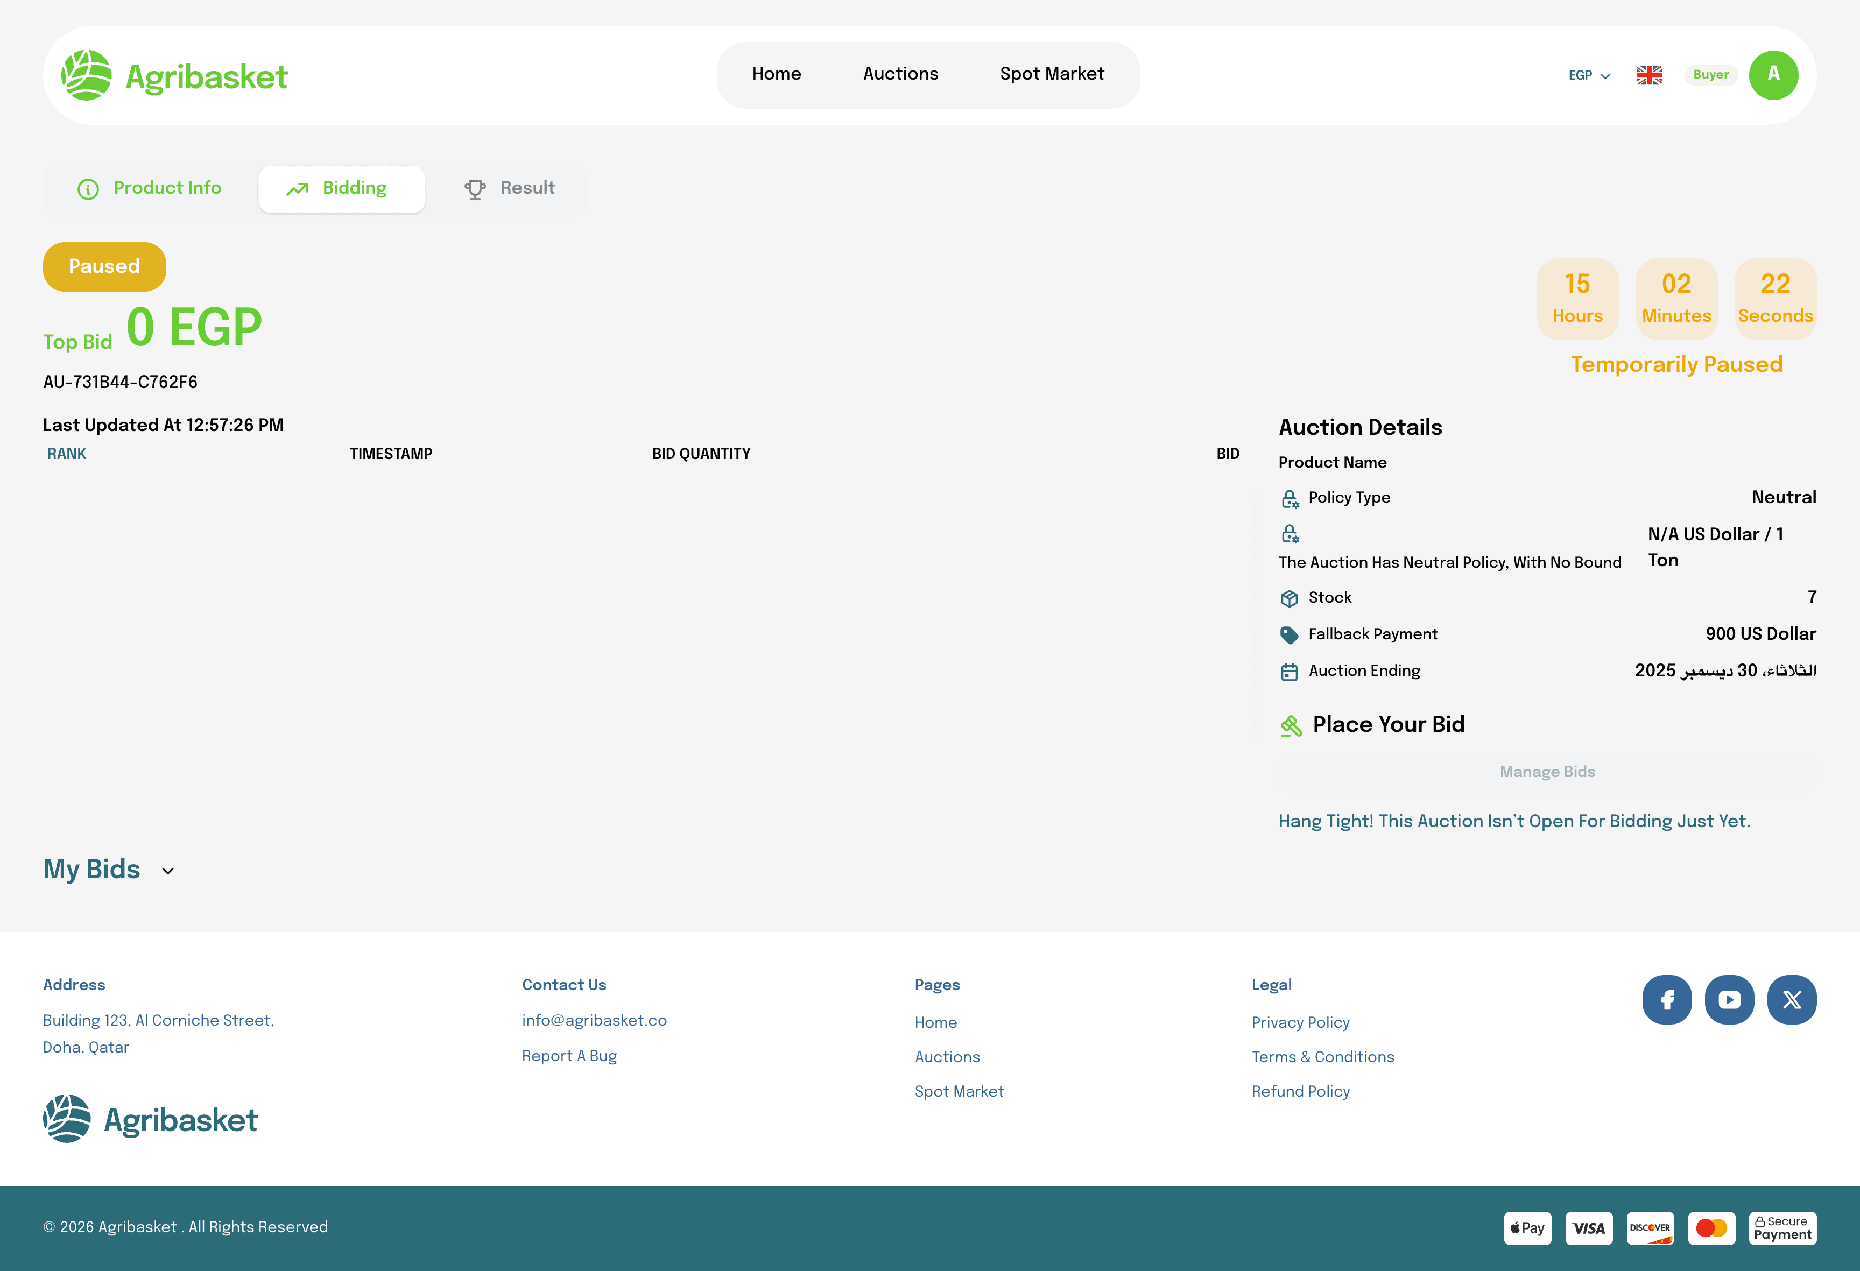
Task: Click the Facebook social icon
Action: coord(1666,999)
